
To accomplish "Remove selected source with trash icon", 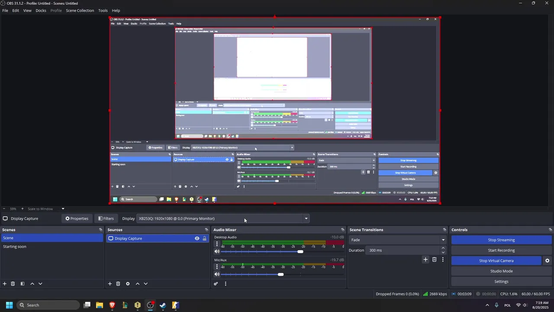I will (x=118, y=284).
